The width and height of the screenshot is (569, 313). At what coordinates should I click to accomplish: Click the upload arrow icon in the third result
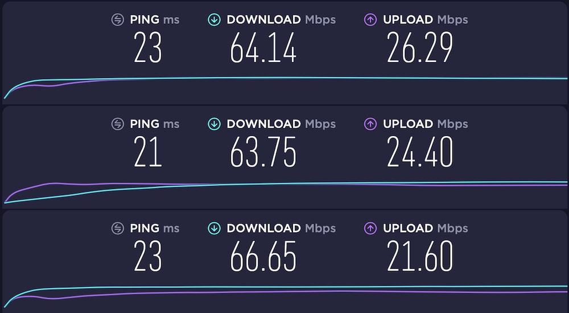pyautogui.click(x=370, y=228)
